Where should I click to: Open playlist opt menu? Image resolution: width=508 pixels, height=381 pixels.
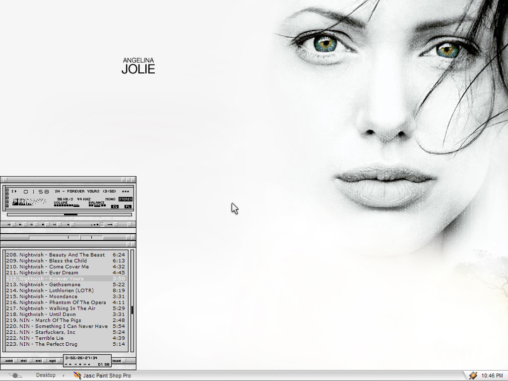pos(55,361)
